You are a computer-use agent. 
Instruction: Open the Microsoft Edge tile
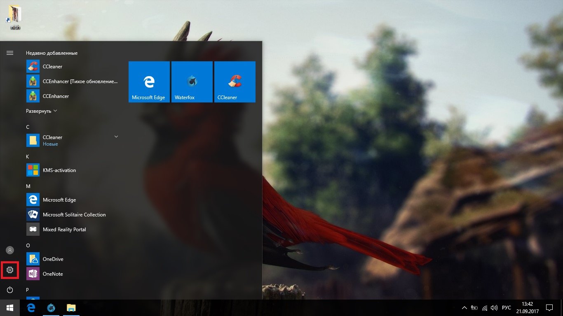point(149,82)
